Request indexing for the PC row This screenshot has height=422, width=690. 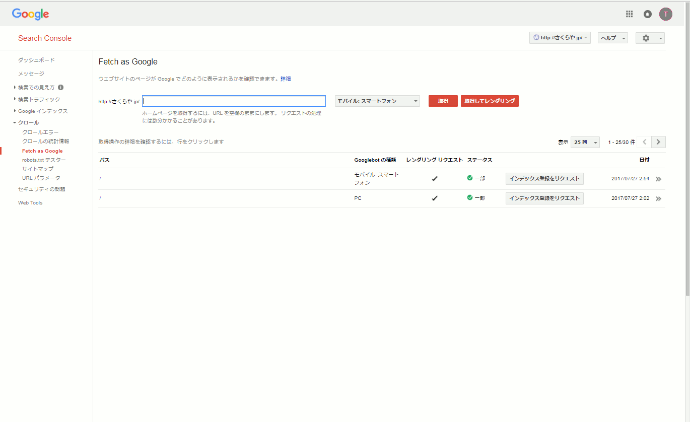[544, 198]
